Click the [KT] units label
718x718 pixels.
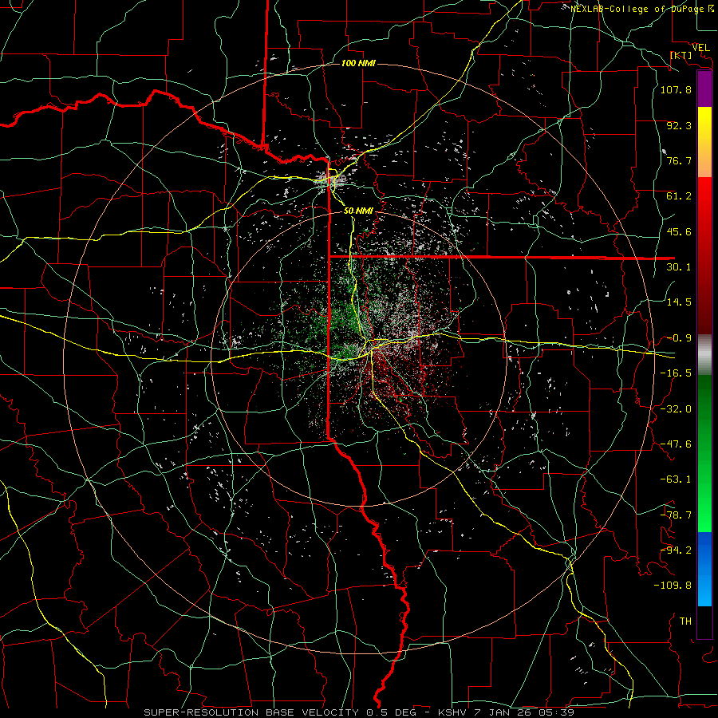click(681, 55)
